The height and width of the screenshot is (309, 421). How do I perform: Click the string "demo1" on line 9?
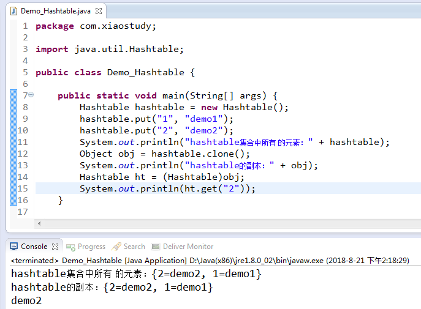(204, 119)
